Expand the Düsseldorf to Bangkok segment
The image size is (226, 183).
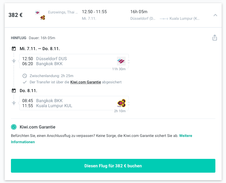click(129, 61)
